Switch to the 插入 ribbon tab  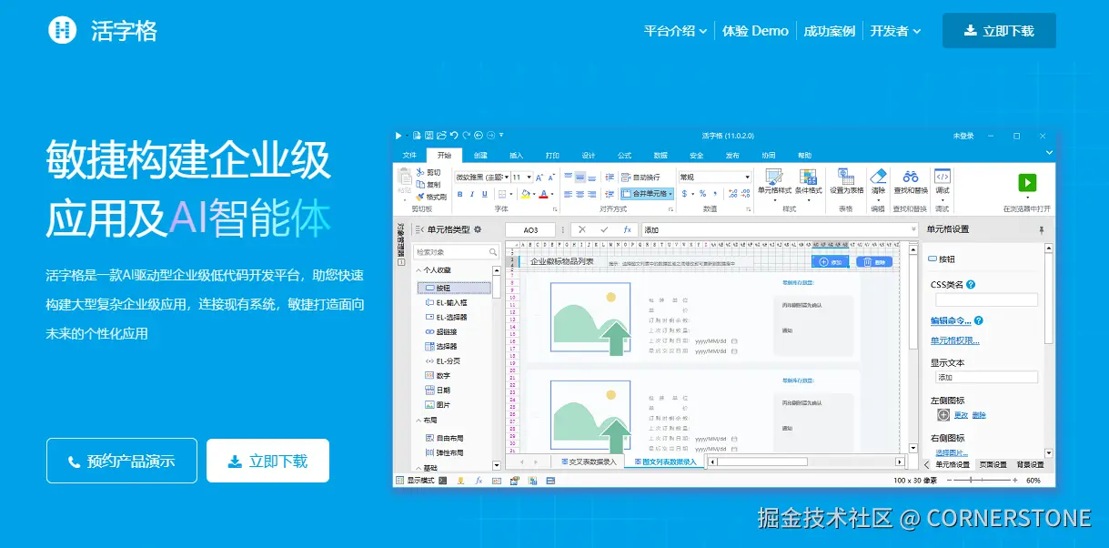[516, 156]
